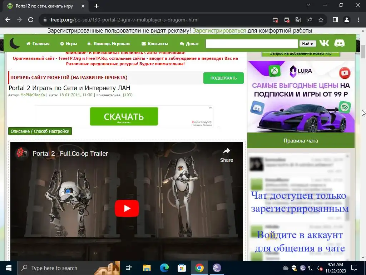This screenshot has height=275, width=366.
Task: Open the Discord icon in the green header
Action: (x=340, y=43)
